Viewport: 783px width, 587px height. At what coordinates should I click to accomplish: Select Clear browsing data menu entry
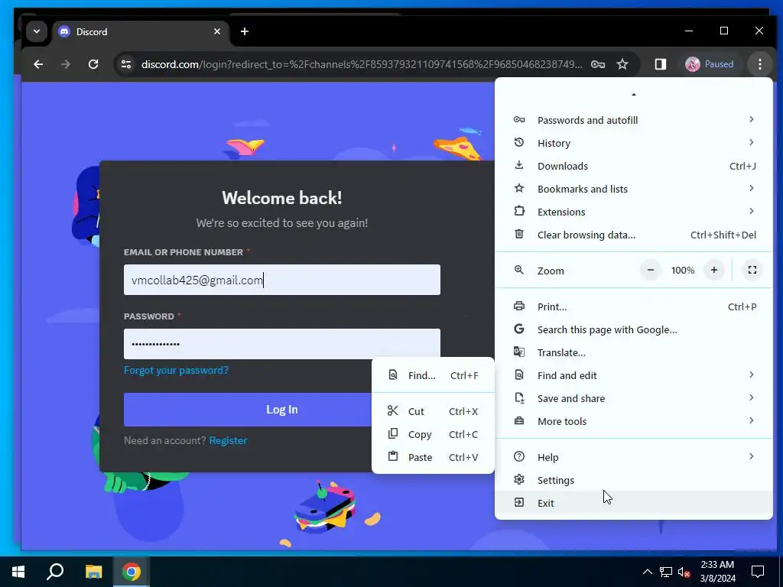tap(634, 235)
